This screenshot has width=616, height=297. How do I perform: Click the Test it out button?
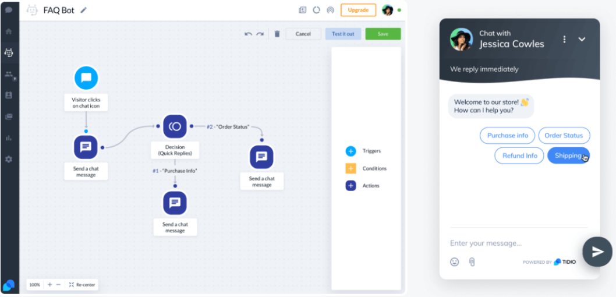click(x=343, y=34)
